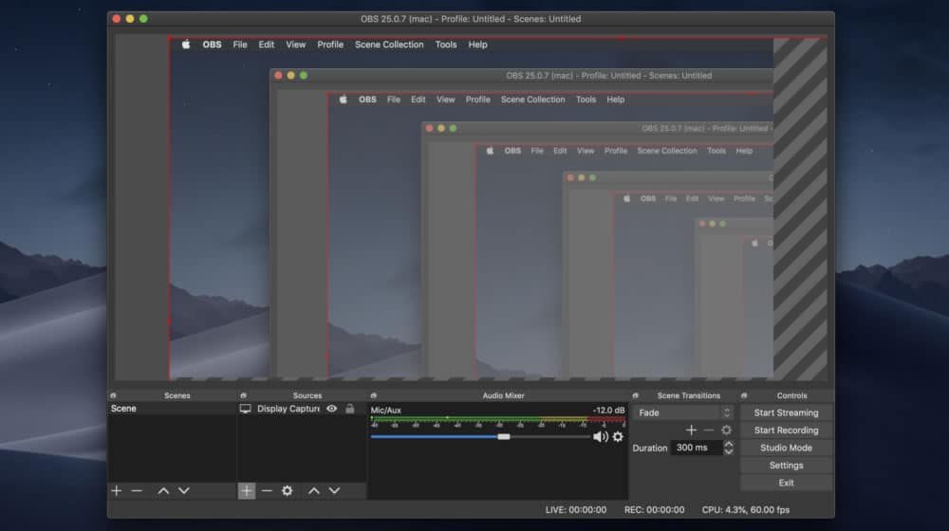Screen dimensions: 949x531
Task: Pop out Scene Transitions dock icon
Action: (635, 395)
